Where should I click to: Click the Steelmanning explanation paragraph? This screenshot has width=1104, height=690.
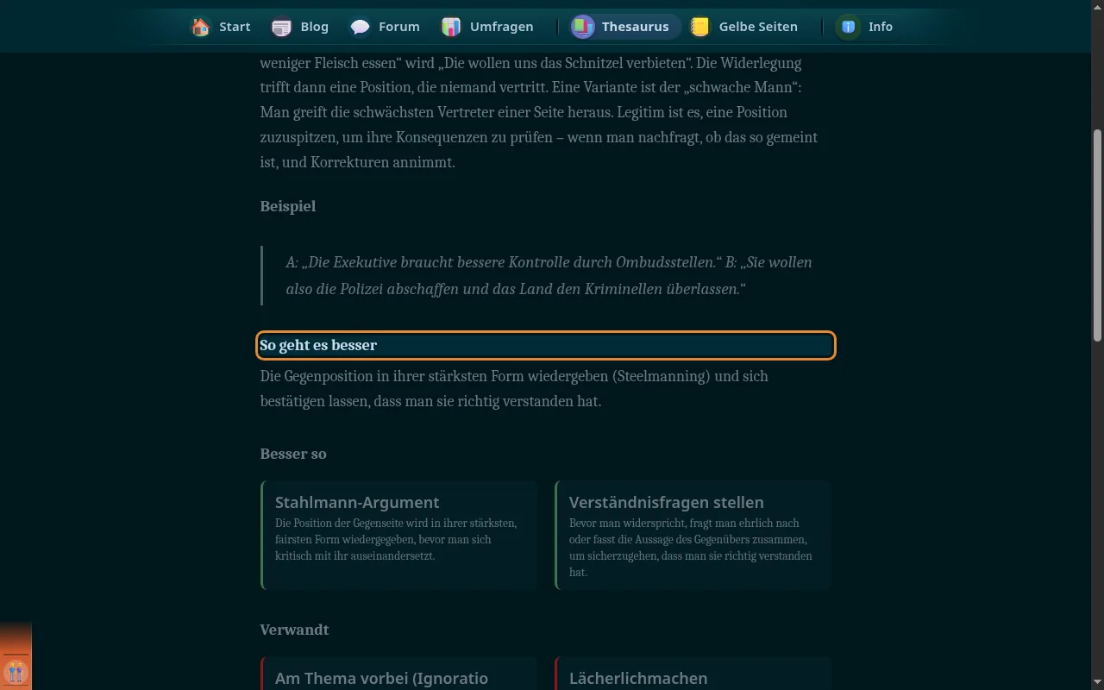tap(514, 389)
